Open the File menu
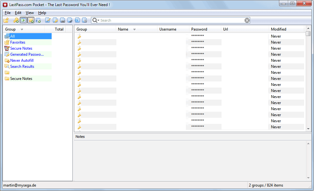 pyautogui.click(x=8, y=13)
